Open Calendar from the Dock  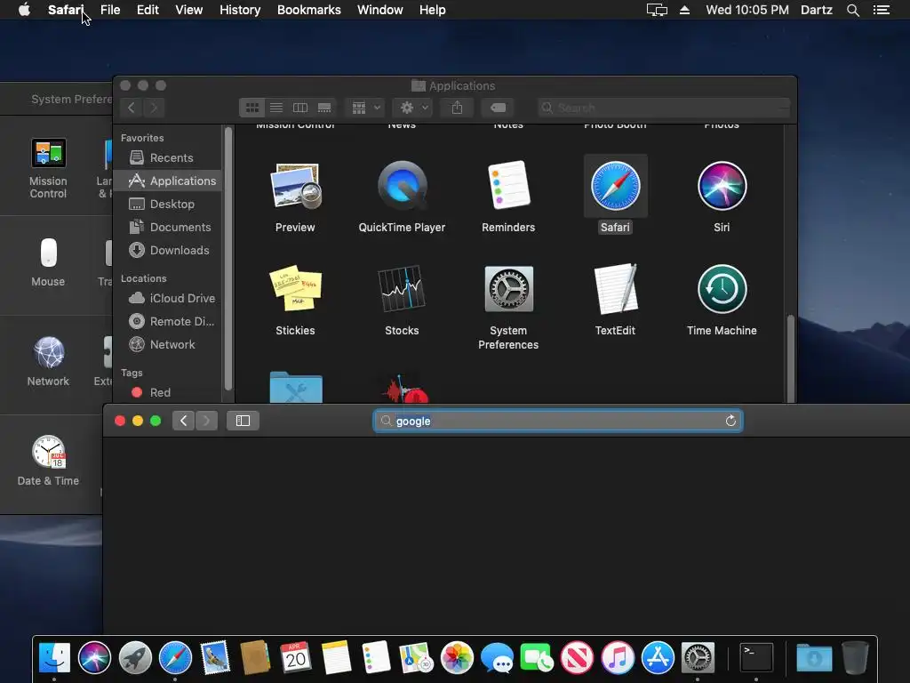pyautogui.click(x=296, y=657)
